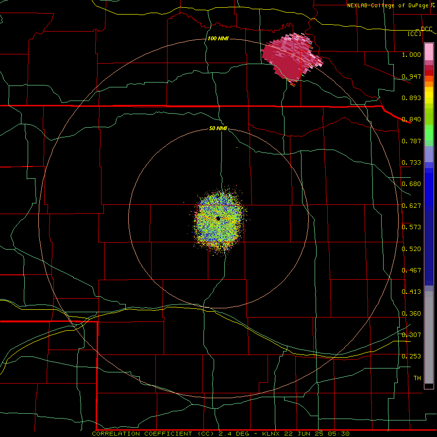This screenshot has height=437, width=437.
Task: Click the 0.360 scale value
Action: 411,314
